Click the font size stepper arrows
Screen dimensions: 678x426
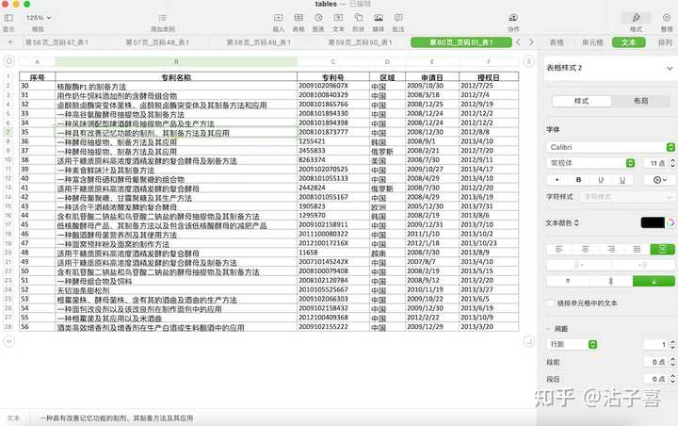(672, 163)
